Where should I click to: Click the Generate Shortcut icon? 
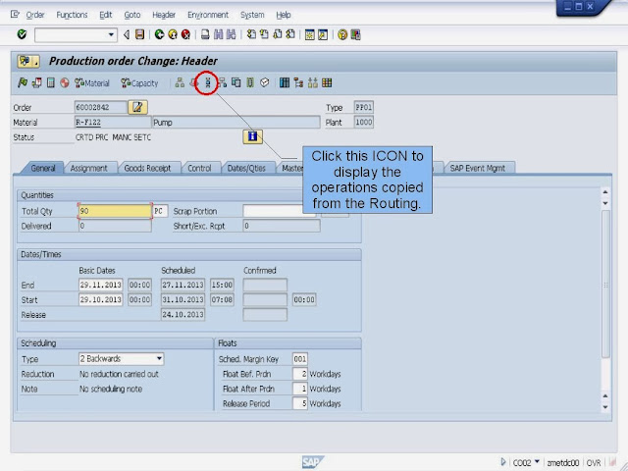point(323,35)
